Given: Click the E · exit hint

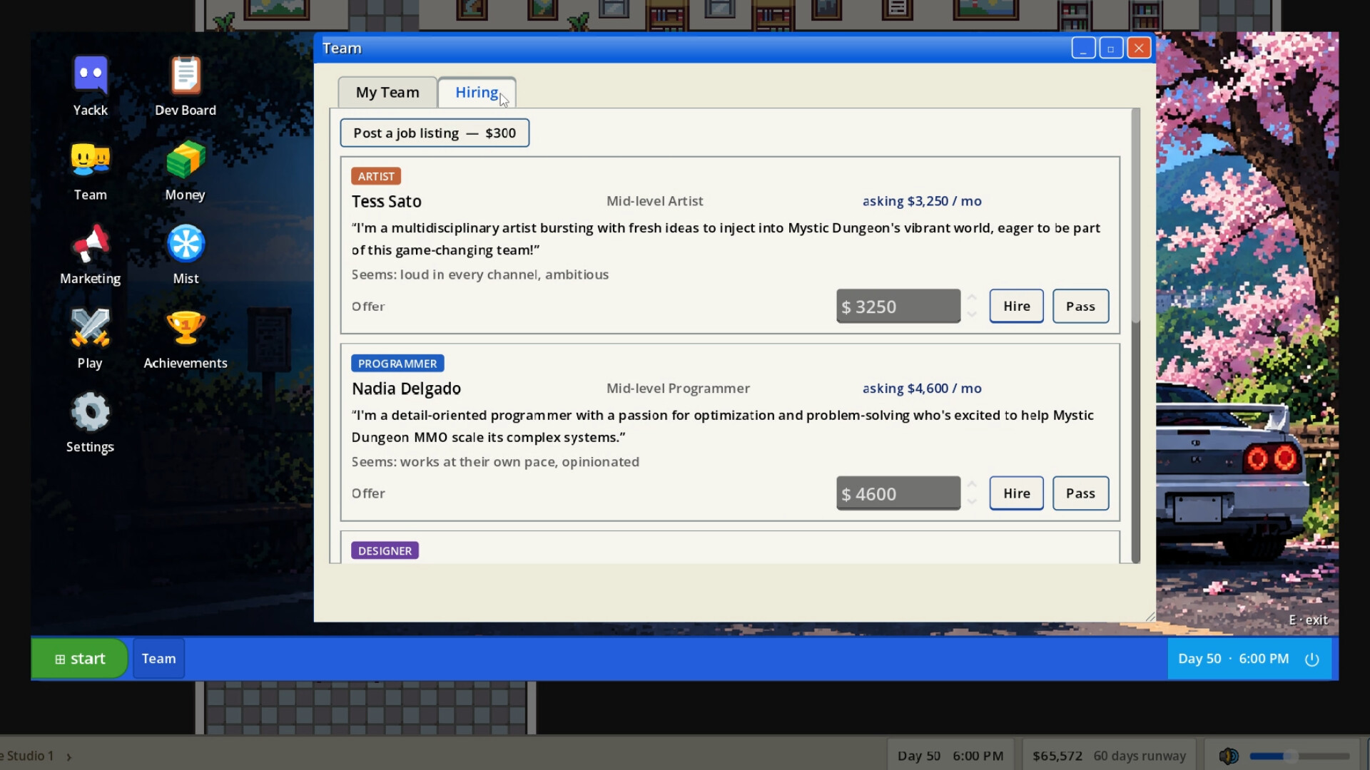Looking at the screenshot, I should 1308,620.
